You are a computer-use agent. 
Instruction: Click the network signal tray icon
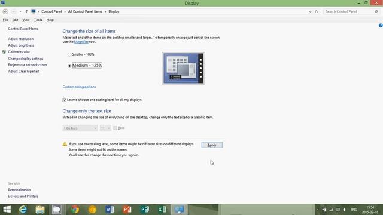click(x=331, y=210)
